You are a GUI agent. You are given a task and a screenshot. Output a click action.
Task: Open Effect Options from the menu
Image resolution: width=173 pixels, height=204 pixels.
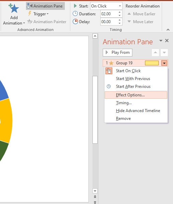tap(136, 95)
